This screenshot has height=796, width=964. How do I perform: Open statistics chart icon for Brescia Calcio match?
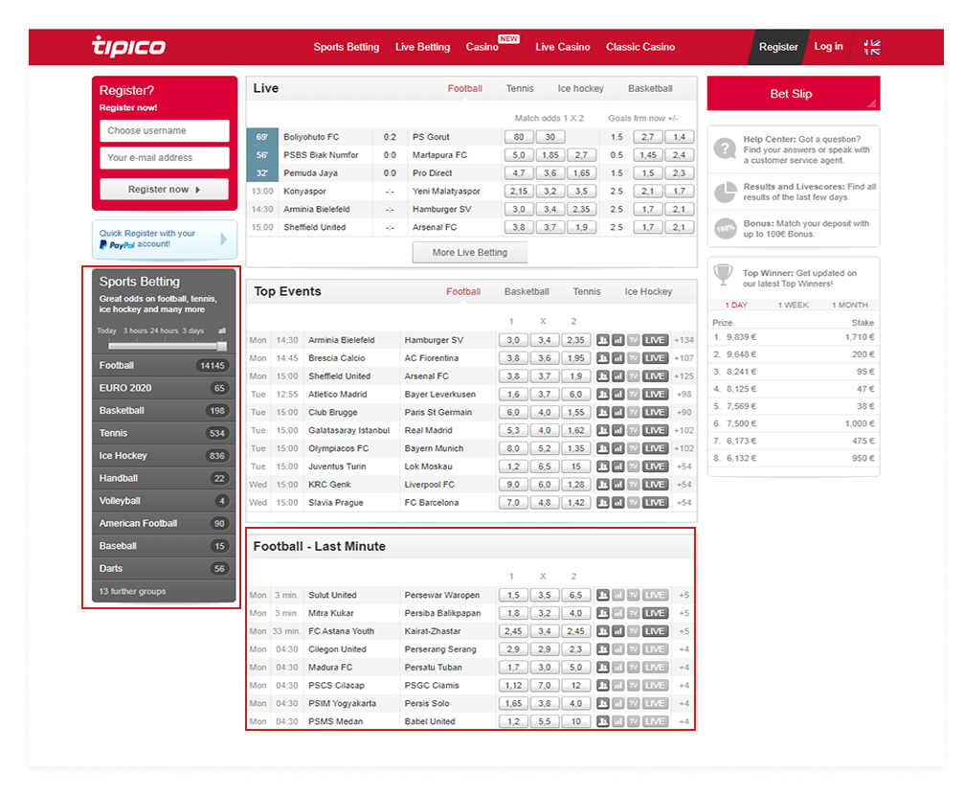(x=617, y=358)
